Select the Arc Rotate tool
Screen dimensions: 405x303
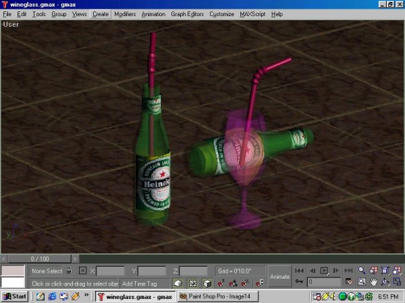(x=385, y=282)
